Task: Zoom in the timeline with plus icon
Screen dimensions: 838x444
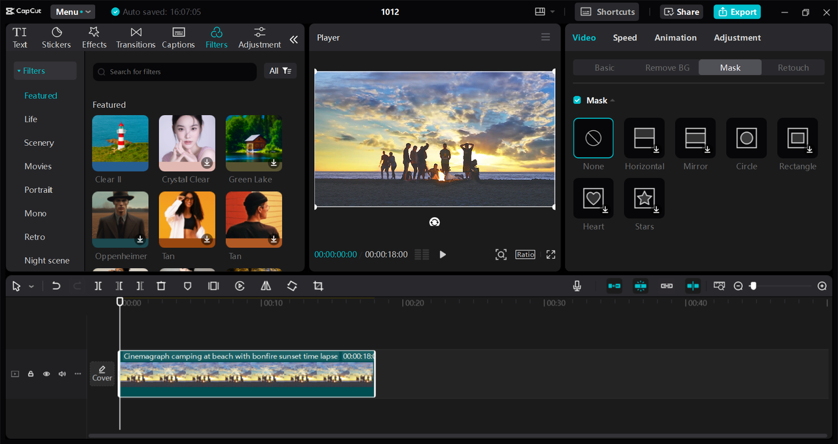Action: click(822, 286)
